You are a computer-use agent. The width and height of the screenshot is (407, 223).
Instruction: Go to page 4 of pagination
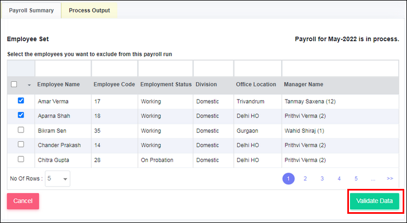(339, 179)
